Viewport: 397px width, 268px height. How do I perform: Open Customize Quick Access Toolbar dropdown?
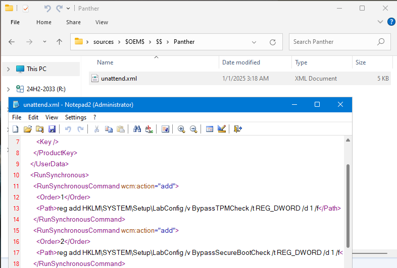[68, 9]
